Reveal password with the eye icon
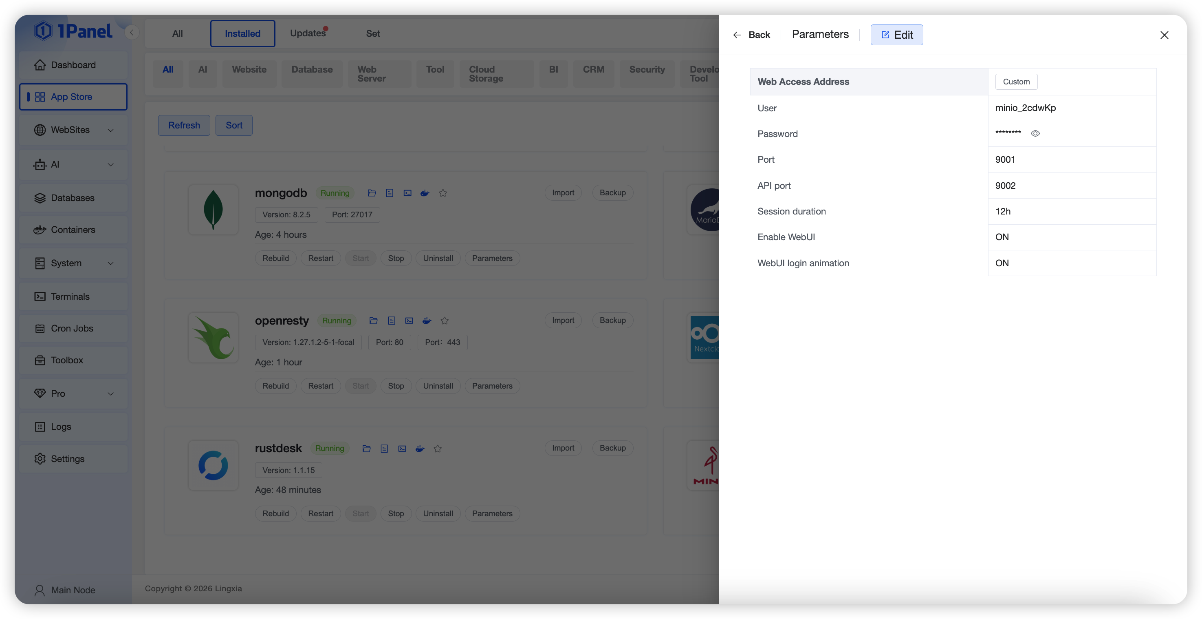 (1035, 133)
